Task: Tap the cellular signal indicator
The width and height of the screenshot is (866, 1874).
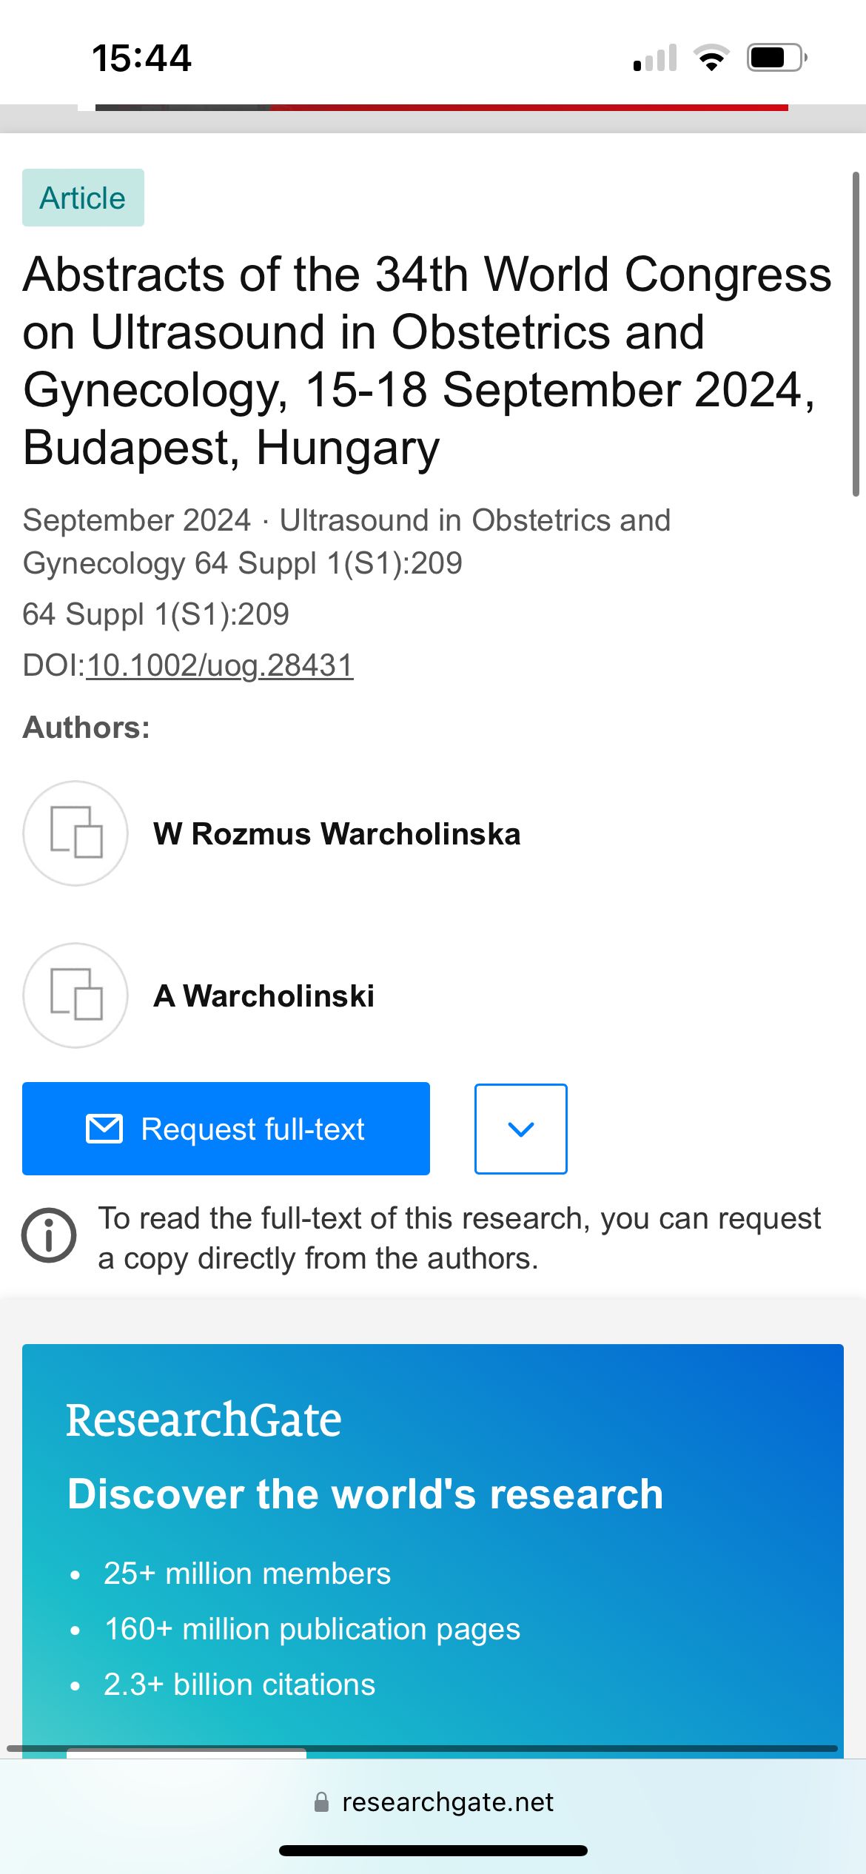Action: click(x=654, y=57)
